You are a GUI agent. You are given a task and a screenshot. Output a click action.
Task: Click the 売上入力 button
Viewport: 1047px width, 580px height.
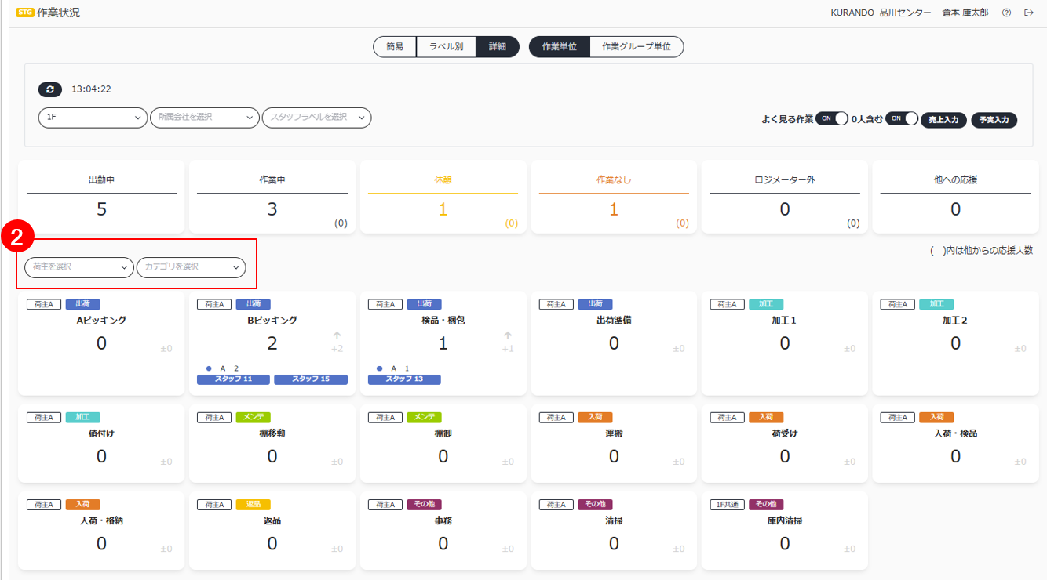943,120
